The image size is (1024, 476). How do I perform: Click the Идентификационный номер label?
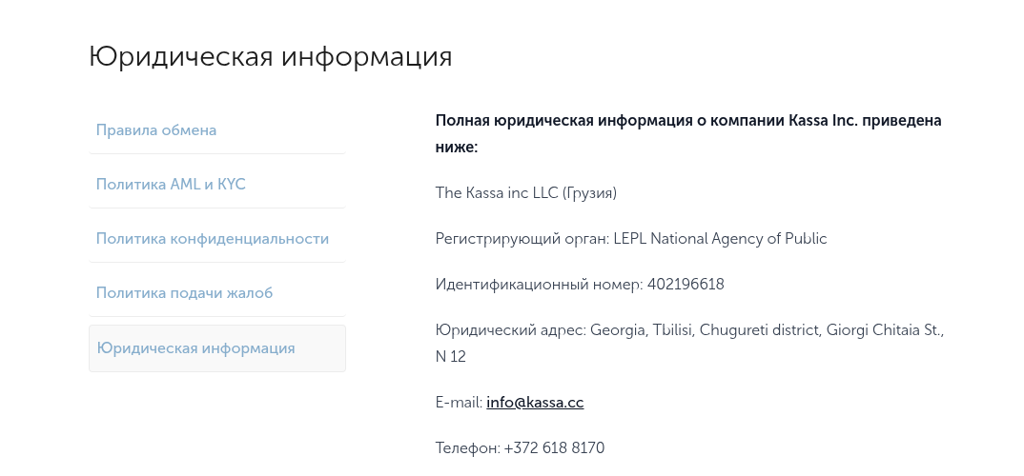coord(539,285)
